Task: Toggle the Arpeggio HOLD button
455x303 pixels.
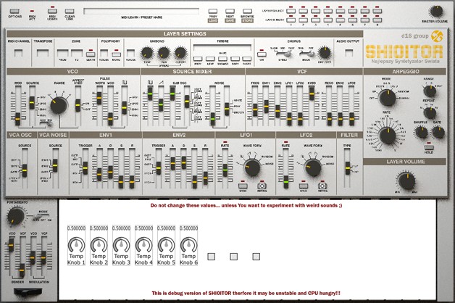Action: click(429, 147)
